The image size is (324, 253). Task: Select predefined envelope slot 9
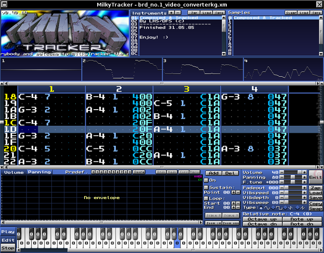pyautogui.click(x=130, y=172)
